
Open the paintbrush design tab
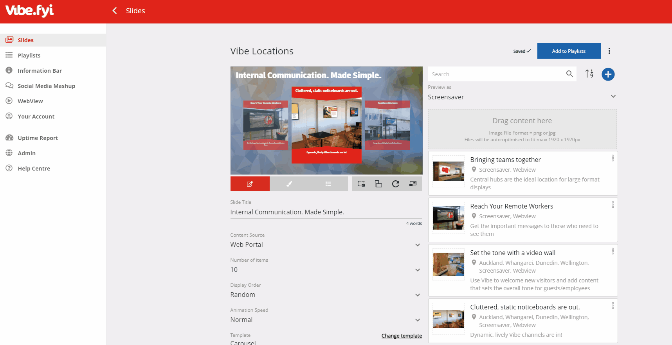click(289, 184)
